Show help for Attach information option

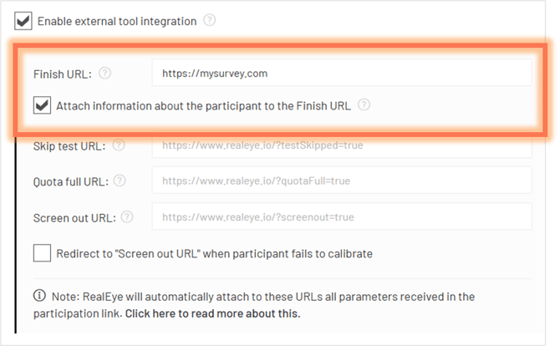364,105
